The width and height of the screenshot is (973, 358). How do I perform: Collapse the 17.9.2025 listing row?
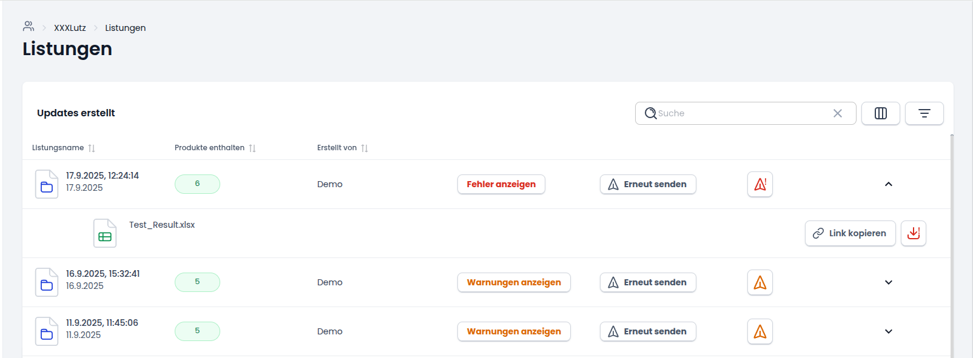tap(888, 184)
